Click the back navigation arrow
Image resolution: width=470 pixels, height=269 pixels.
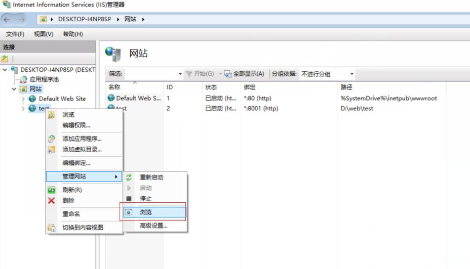tap(7, 19)
